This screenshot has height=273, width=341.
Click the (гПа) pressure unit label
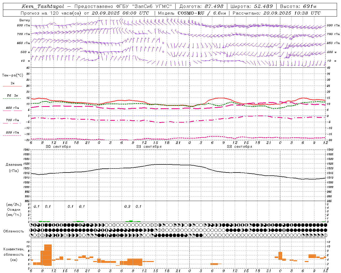click(x=14, y=171)
